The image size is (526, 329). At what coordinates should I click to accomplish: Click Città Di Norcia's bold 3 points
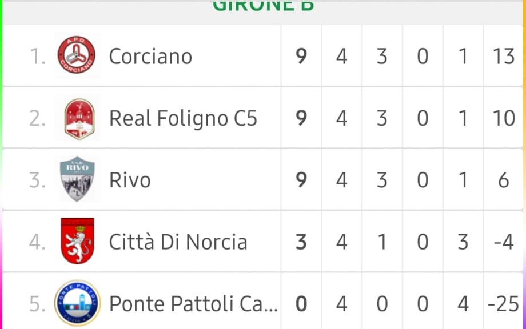[x=301, y=242]
